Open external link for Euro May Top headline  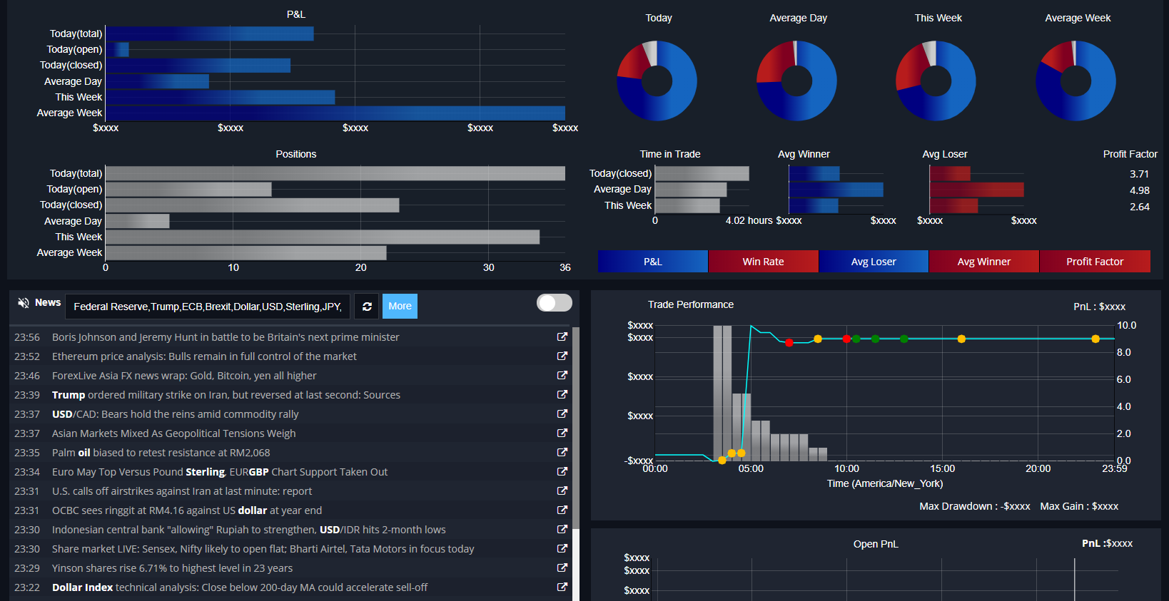pos(562,471)
